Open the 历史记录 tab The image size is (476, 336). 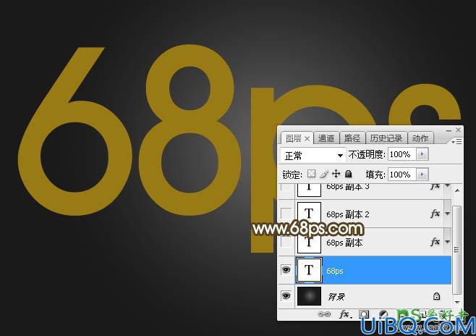(x=386, y=138)
